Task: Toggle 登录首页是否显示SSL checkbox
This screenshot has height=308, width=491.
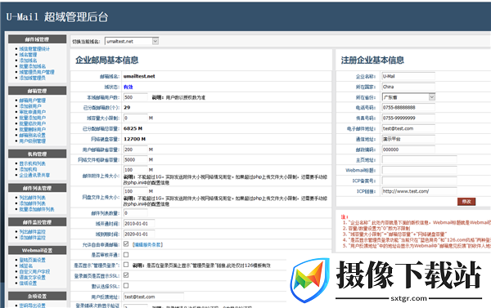Action: click(126, 275)
